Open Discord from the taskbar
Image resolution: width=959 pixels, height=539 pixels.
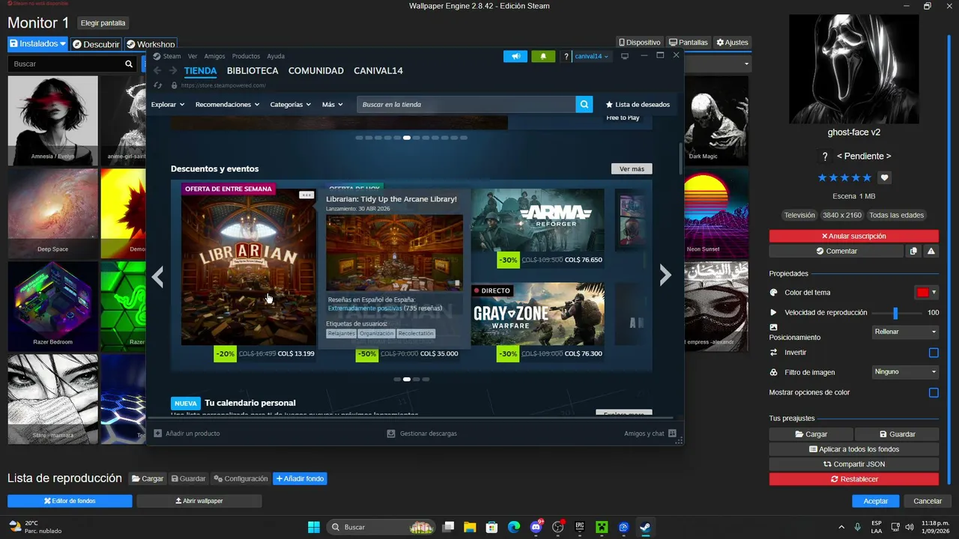coord(536,527)
